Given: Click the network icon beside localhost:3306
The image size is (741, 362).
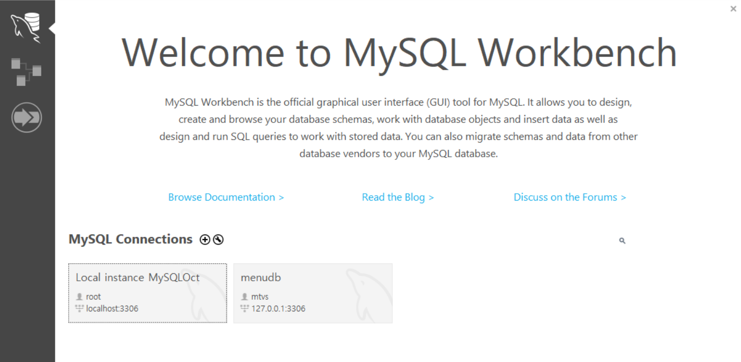Looking at the screenshot, I should click(x=80, y=308).
